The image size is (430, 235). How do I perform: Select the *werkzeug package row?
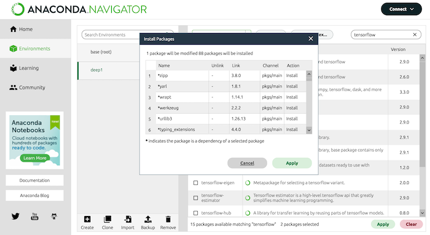[x=226, y=108]
